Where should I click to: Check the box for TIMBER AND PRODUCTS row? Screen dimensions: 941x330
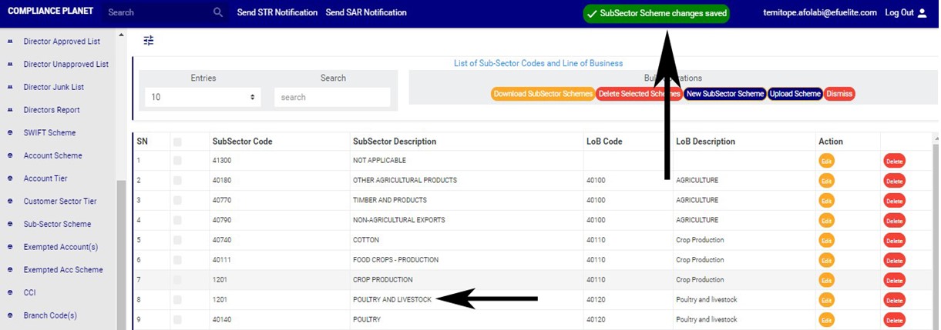pos(178,200)
